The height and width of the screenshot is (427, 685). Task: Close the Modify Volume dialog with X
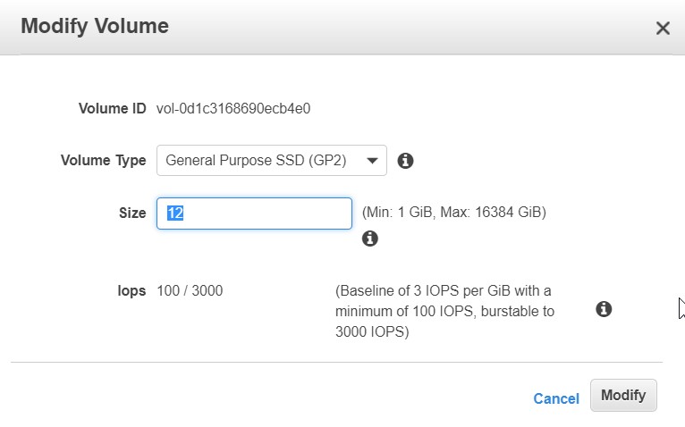(x=663, y=29)
